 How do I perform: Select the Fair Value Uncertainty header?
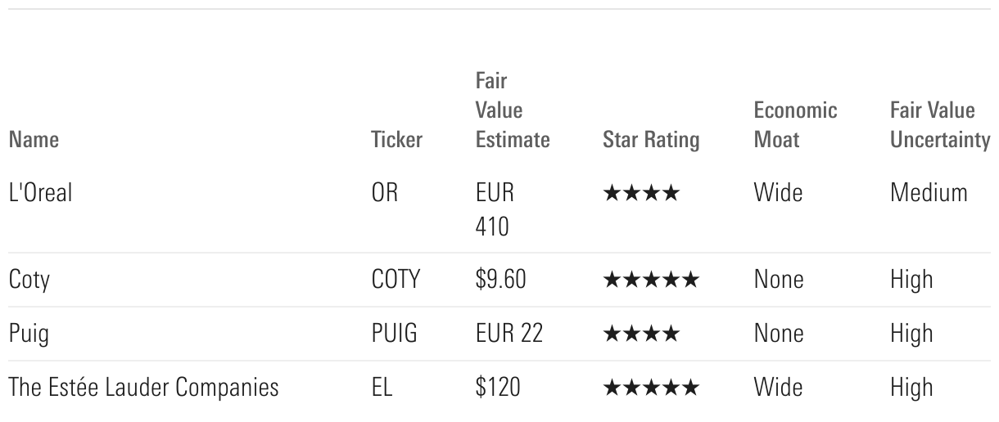[939, 125]
